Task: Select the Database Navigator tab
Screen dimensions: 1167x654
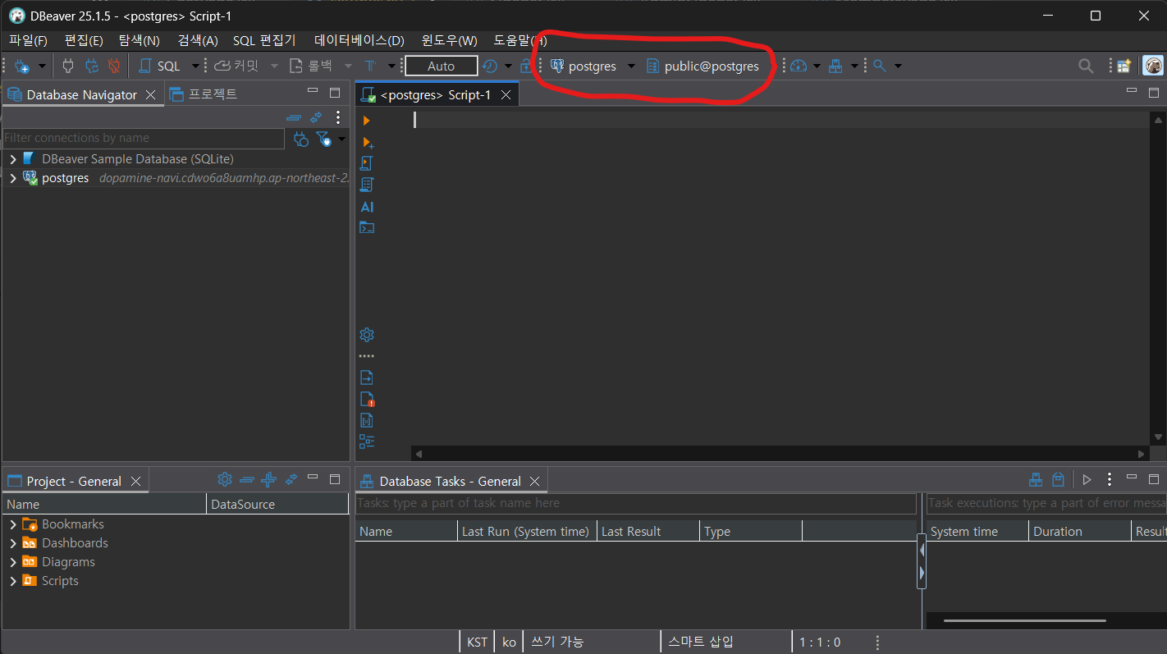Action: coord(81,94)
